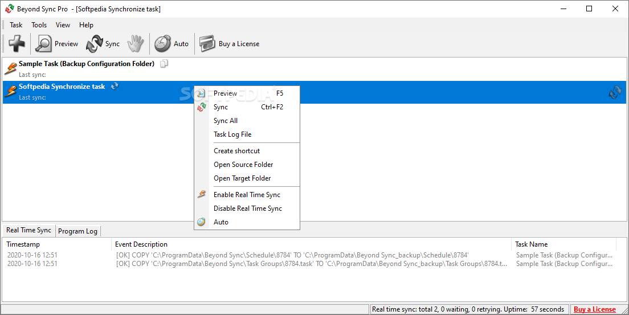629x315 pixels.
Task: Click the Ctrl+F2 shortcut next to Sync
Action: pyautogui.click(x=272, y=107)
